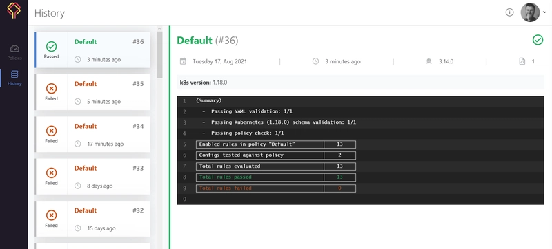Screen dimensions: 552x249
Task: Click the Total rules failed row
Action: (x=275, y=188)
